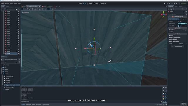Viewport: 188px width, 106px height.
Task: Click the Movie Maker mode icon
Action: point(179,4)
